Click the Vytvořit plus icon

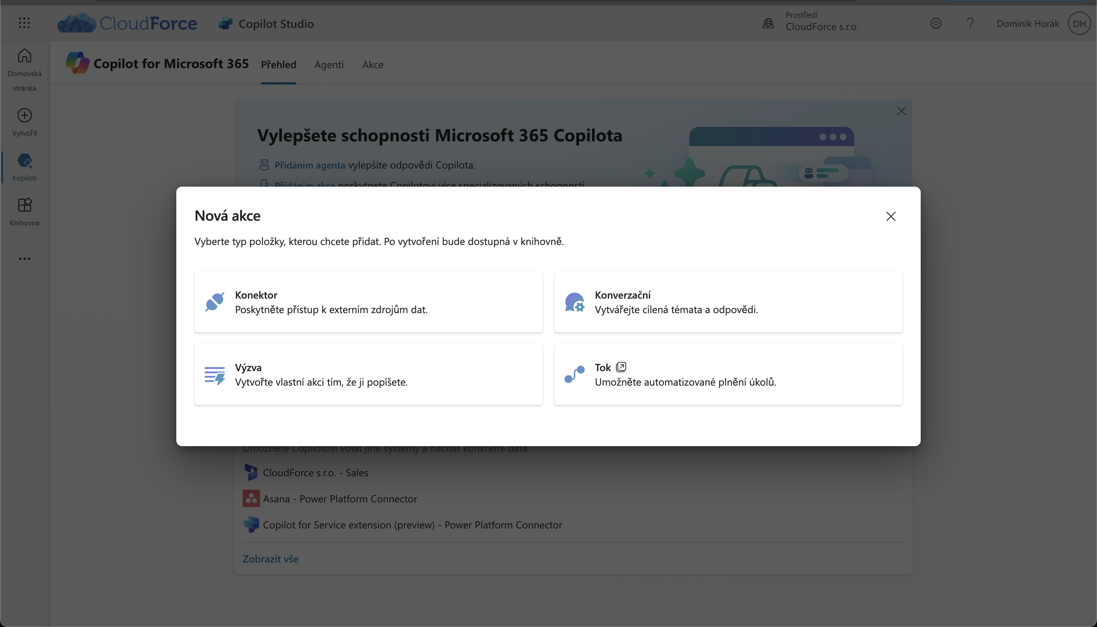pos(25,115)
